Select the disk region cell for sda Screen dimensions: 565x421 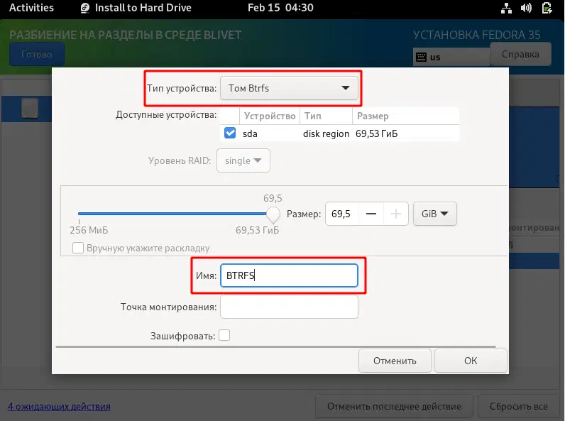click(x=326, y=133)
